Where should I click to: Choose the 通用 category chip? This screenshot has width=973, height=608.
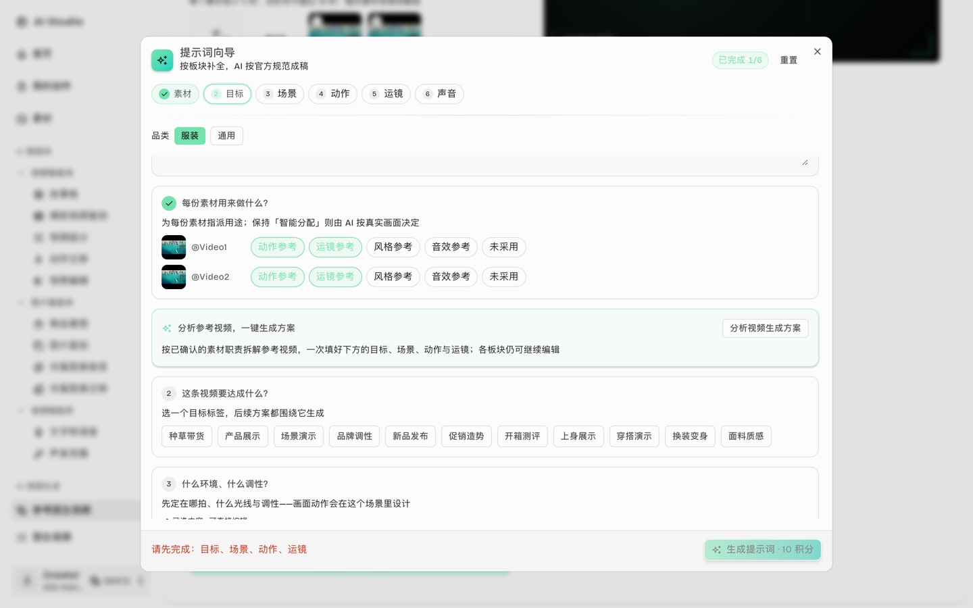(x=226, y=136)
